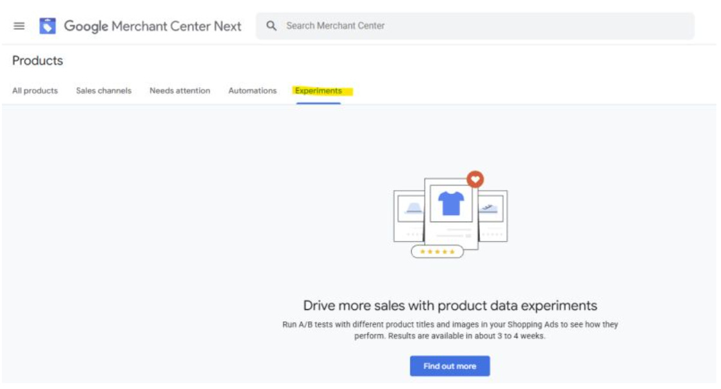The image size is (721, 389).
Task: Select the Experiments tab
Action: pos(318,91)
